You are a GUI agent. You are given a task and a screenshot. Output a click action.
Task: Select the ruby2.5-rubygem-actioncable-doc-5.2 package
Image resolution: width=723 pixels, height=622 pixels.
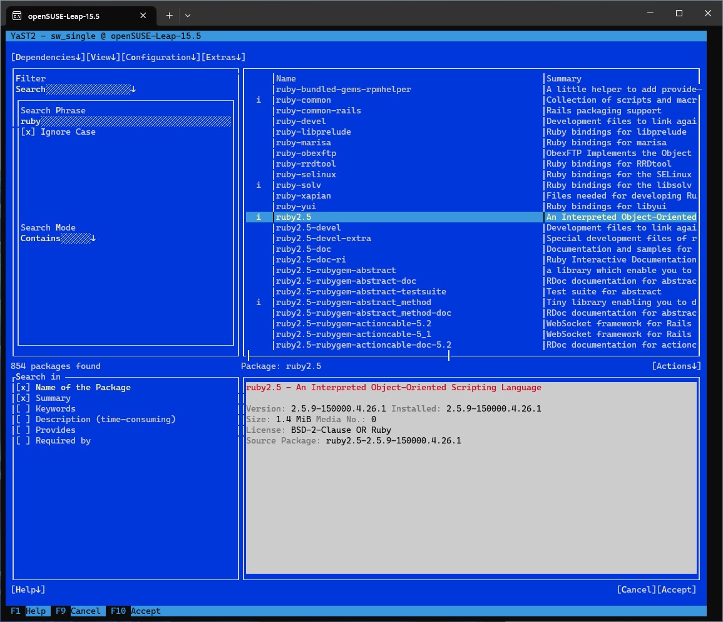[x=472, y=345]
